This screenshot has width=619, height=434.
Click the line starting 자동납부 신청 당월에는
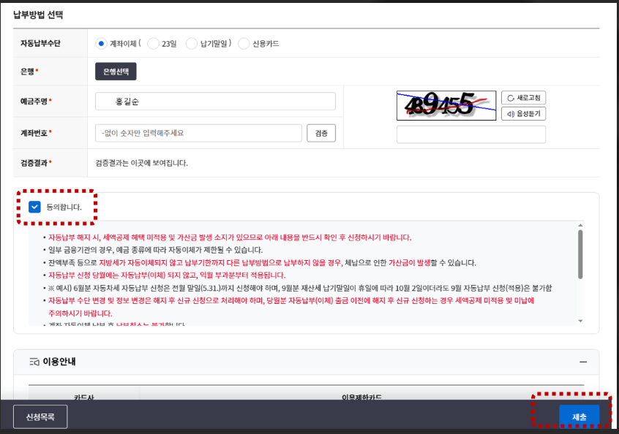167,275
